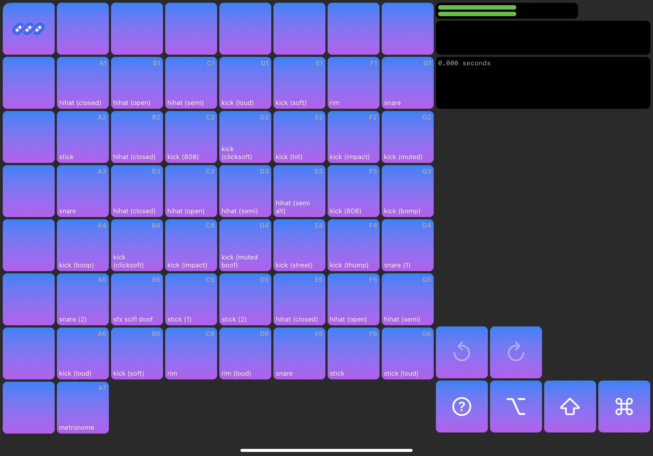The height and width of the screenshot is (456, 653).
Task: Toggle the metronome pad A7
Action: click(x=83, y=407)
